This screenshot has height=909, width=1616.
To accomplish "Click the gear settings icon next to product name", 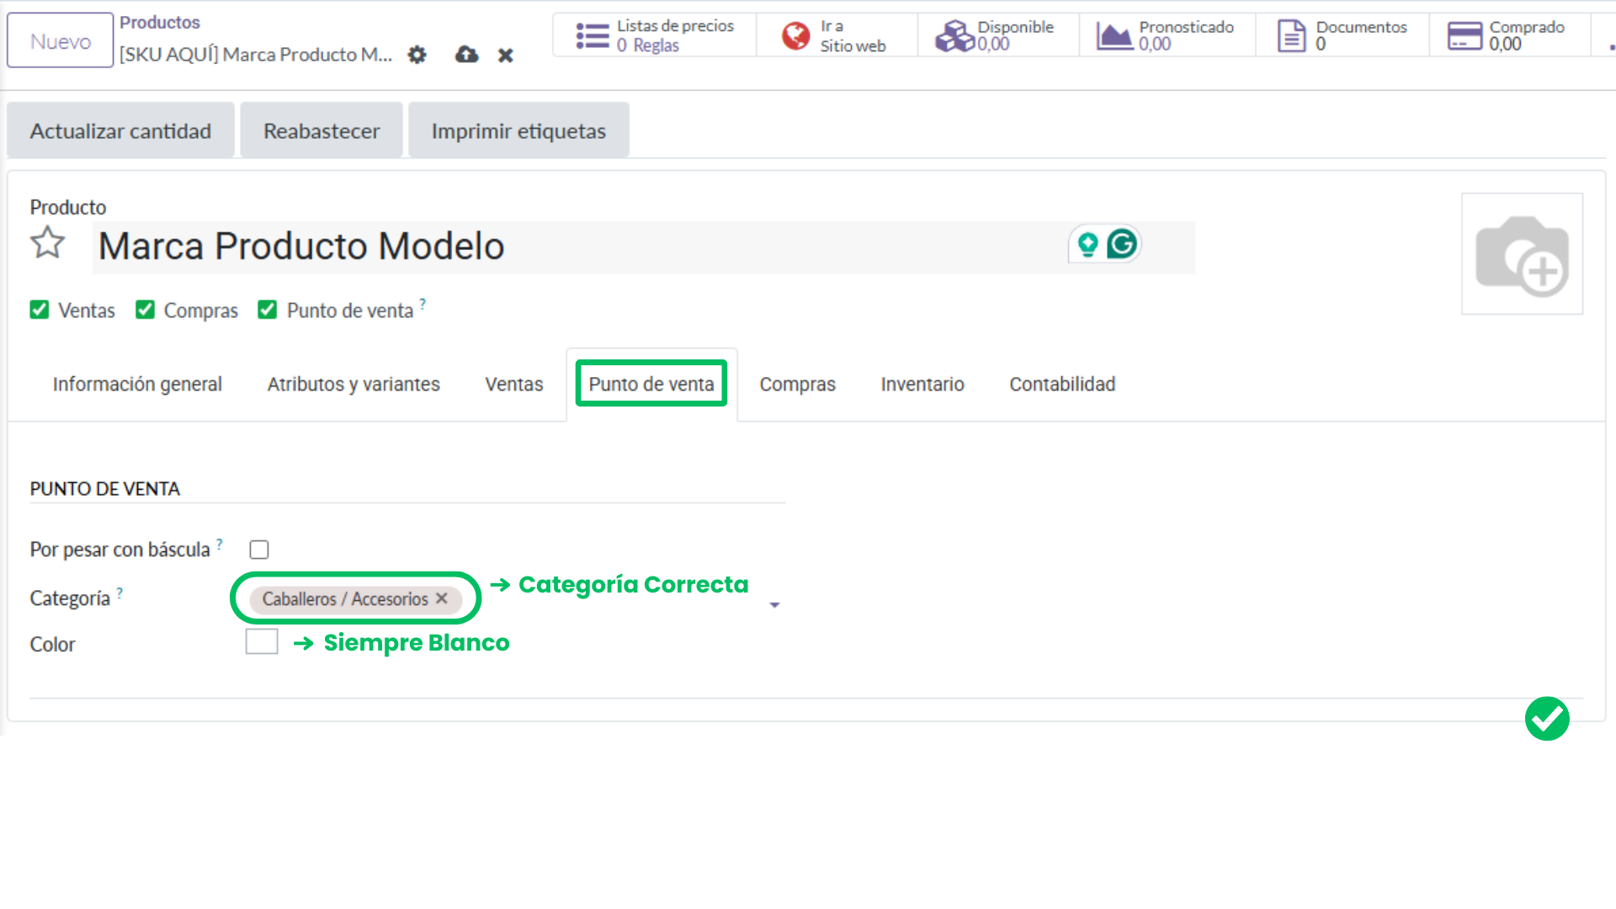I will pyautogui.click(x=417, y=55).
